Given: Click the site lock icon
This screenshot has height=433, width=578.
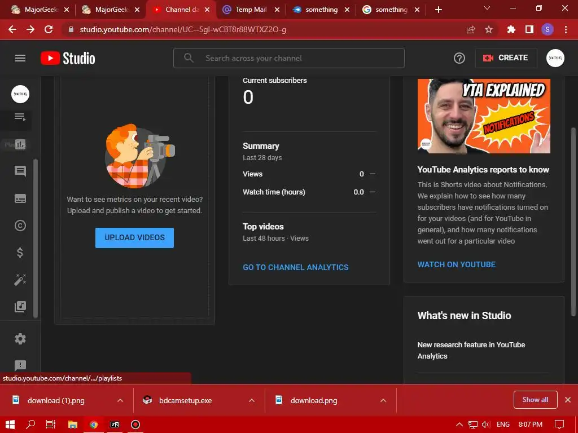Looking at the screenshot, I should (71, 29).
